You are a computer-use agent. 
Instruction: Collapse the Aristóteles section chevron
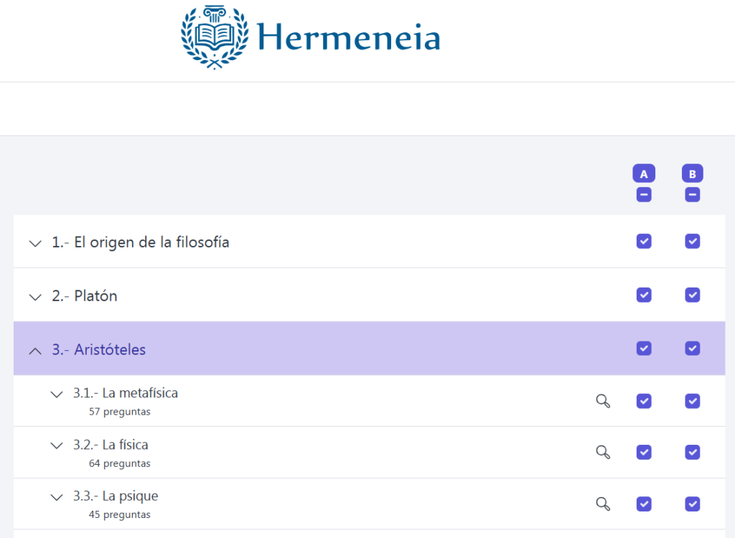click(35, 351)
